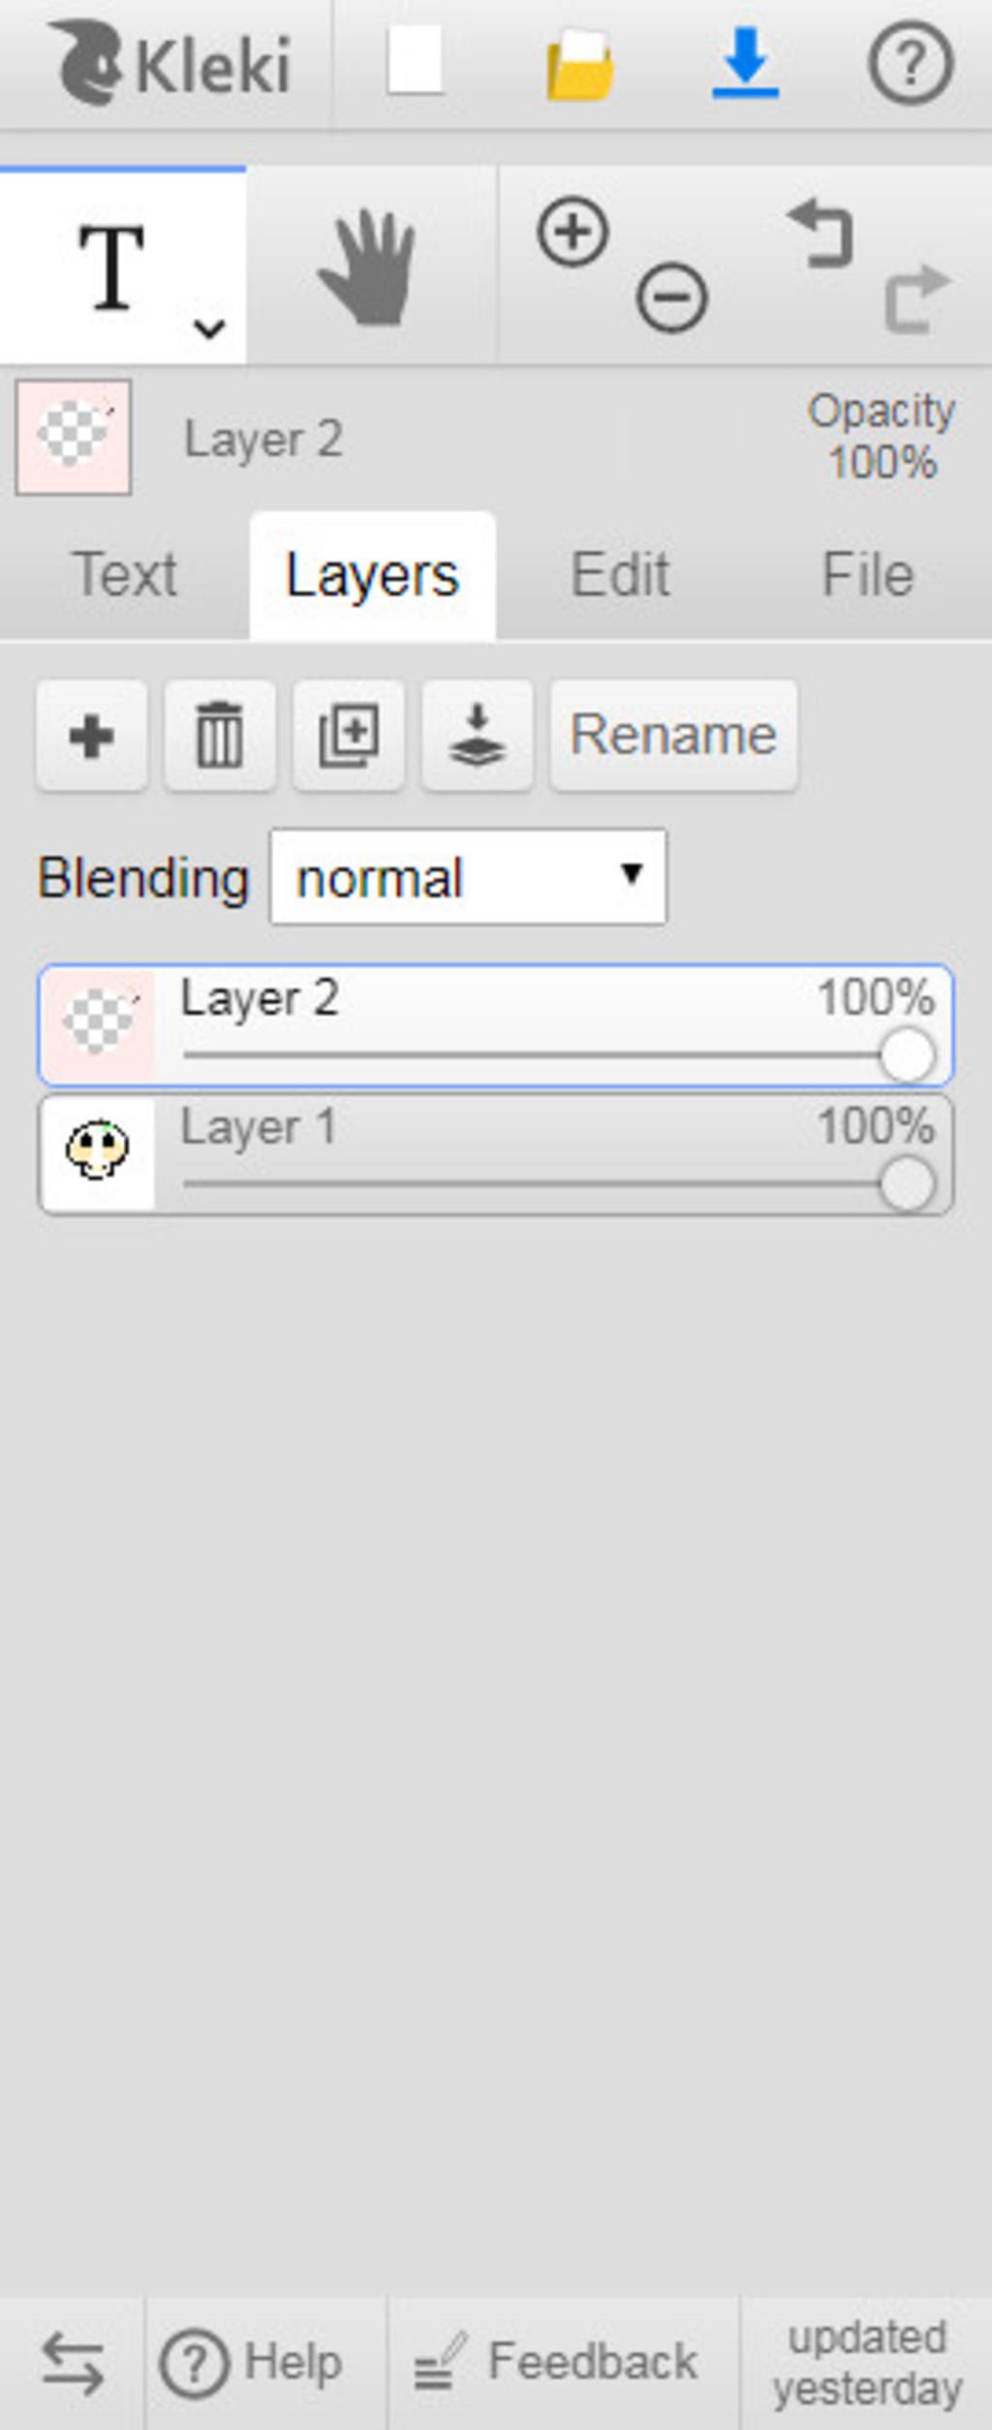The width and height of the screenshot is (992, 2430).
Task: Click the Rename layer button
Action: (x=673, y=736)
